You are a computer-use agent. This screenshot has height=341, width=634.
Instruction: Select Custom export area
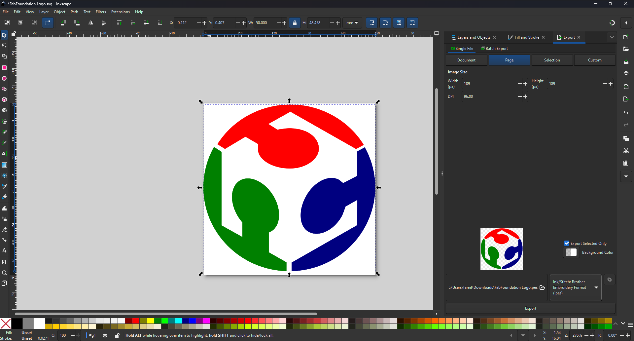coord(595,60)
